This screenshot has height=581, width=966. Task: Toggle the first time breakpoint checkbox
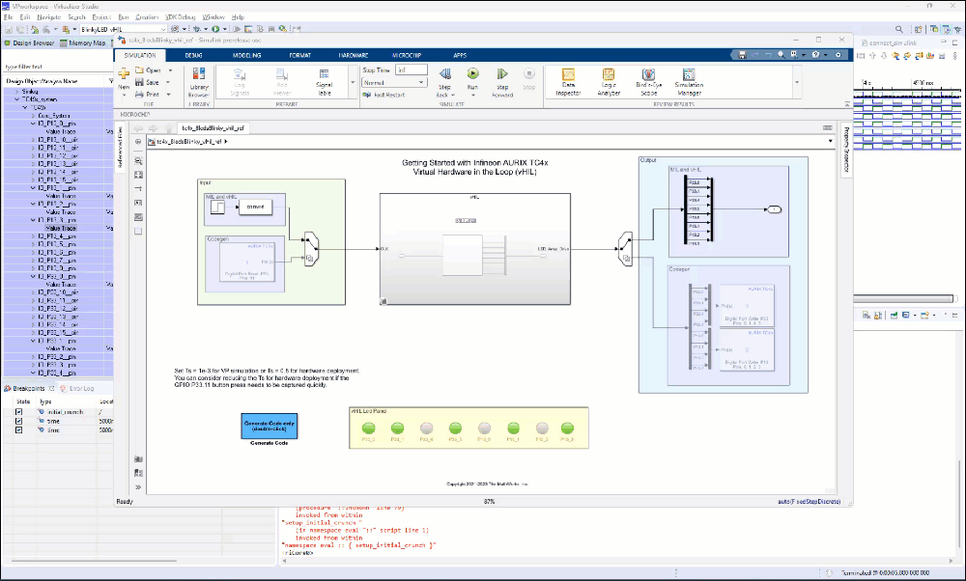coord(18,421)
